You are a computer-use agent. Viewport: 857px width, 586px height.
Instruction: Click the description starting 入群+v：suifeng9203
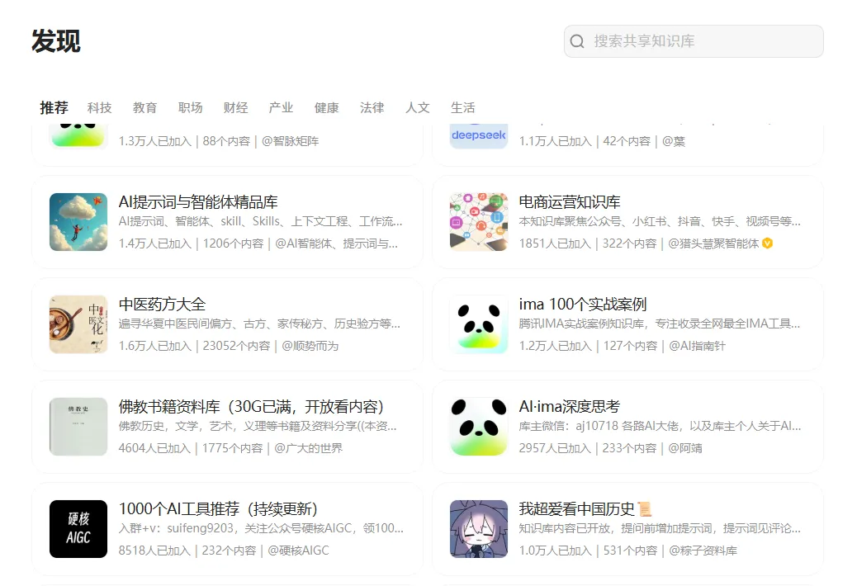click(x=261, y=528)
